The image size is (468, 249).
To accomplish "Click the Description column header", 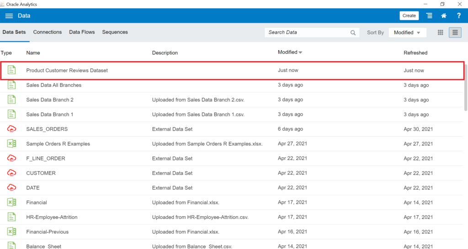I will point(165,53).
